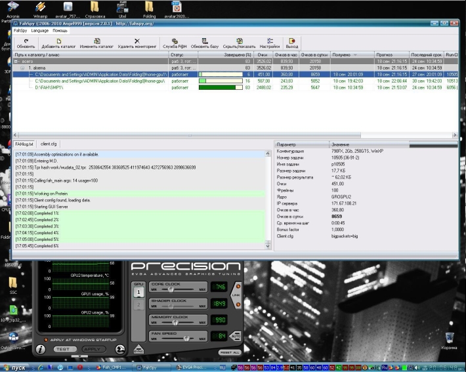Viewport: 466px width, 372px height.
Task: Open the Language menu
Action: coord(40,31)
